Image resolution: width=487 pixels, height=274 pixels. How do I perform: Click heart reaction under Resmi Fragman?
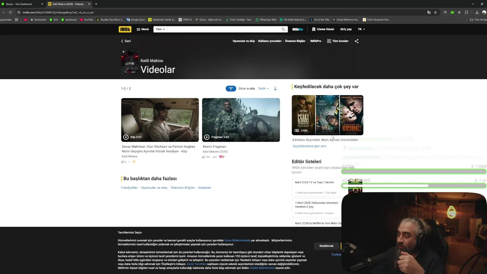pos(221,157)
